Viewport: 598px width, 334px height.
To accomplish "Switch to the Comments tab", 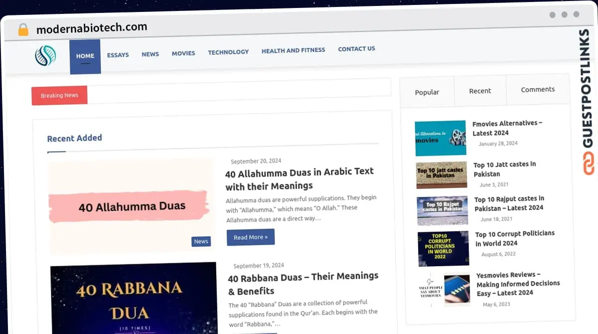I will [x=538, y=89].
